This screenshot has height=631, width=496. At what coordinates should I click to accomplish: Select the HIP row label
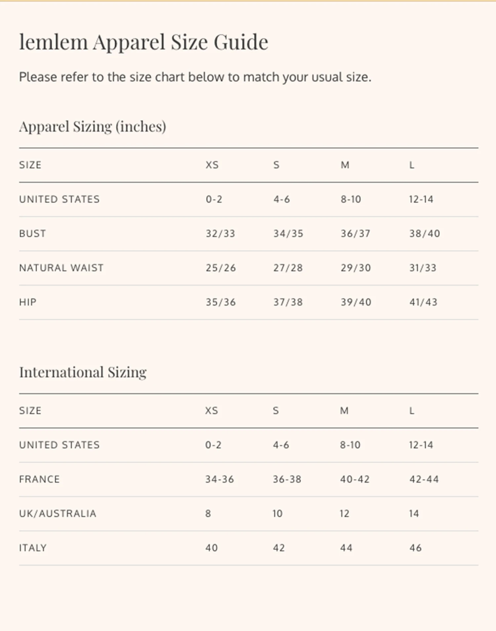tap(28, 302)
